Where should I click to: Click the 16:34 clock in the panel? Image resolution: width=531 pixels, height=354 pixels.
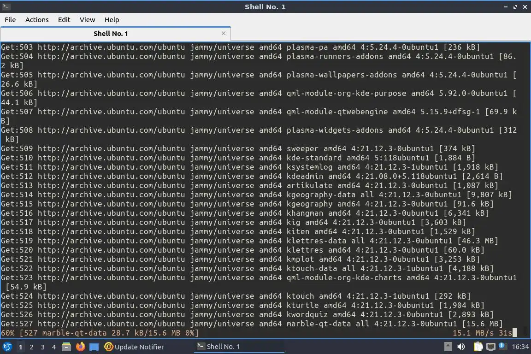pos(520,347)
